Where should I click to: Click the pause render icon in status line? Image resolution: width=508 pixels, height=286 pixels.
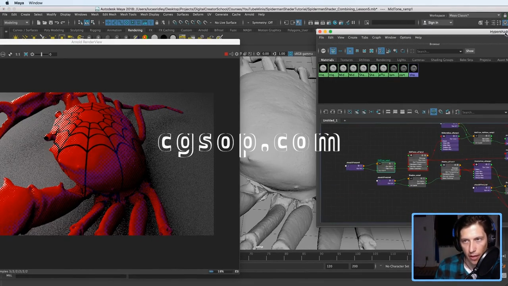click(x=353, y=23)
